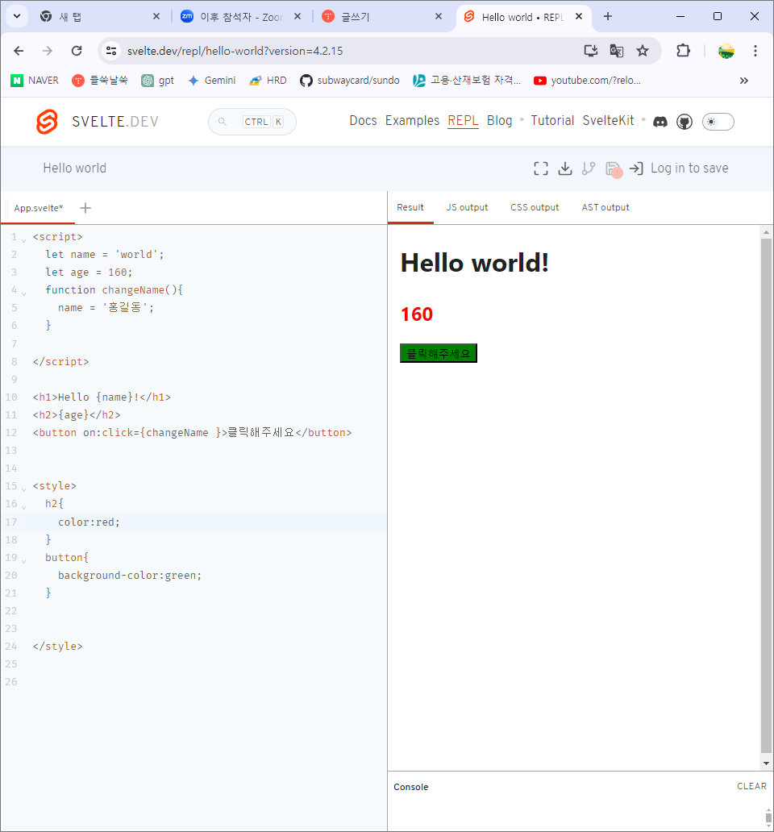Collapse the h2 rule fold arrow line 16

pyautogui.click(x=24, y=507)
